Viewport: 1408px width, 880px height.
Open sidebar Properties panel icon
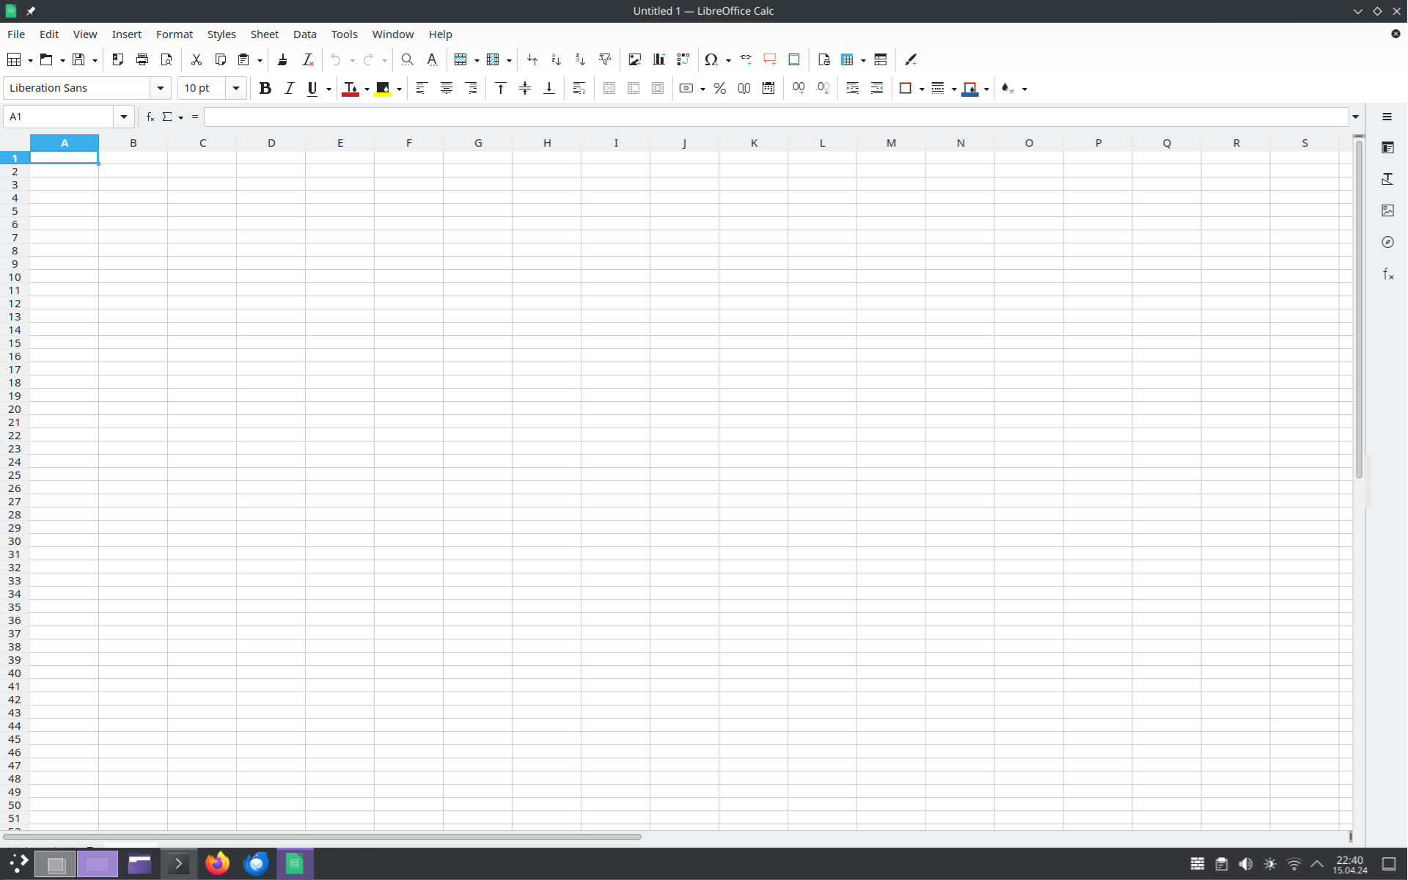click(1387, 147)
